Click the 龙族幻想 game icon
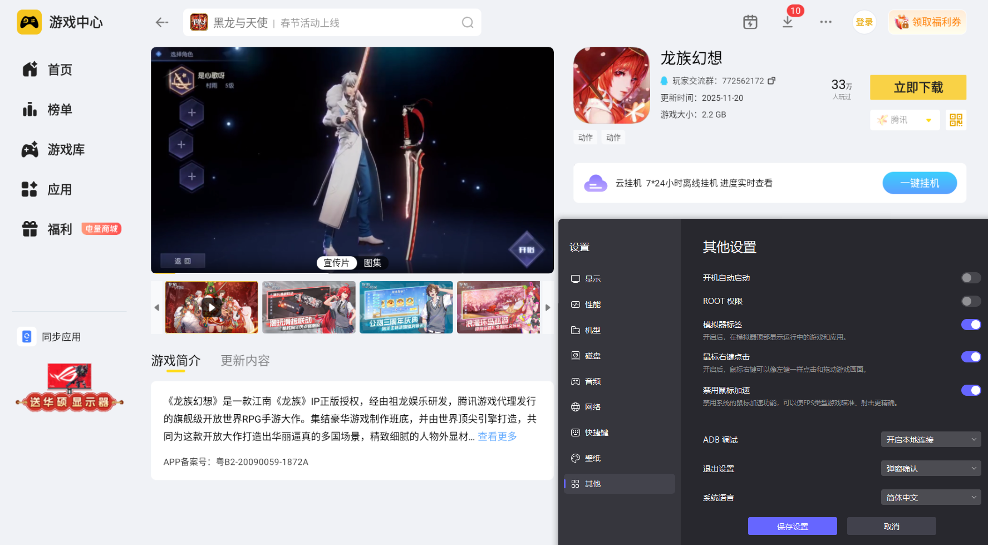 coord(612,85)
